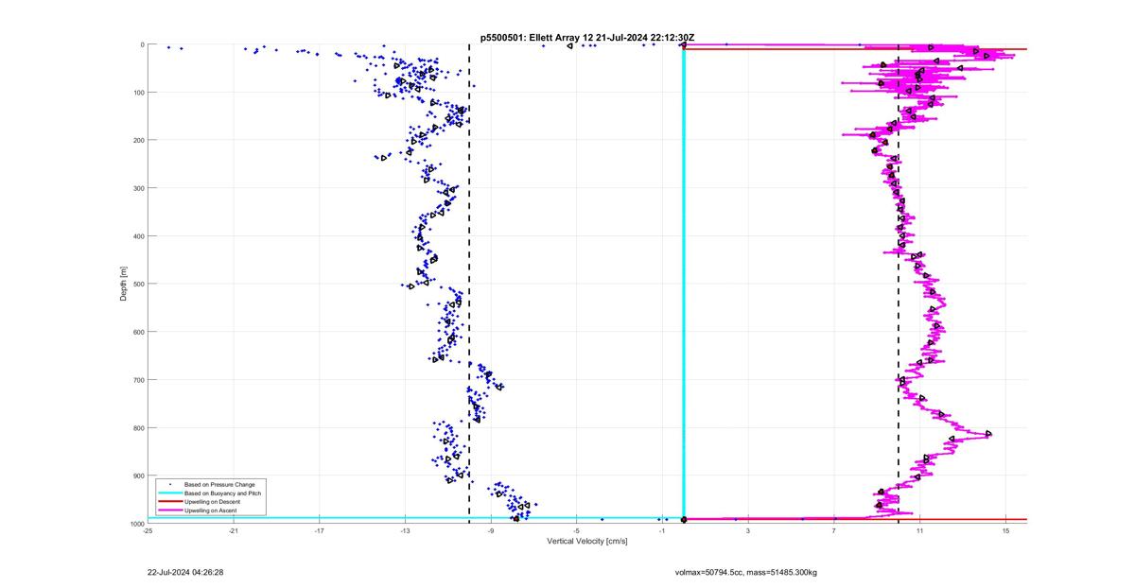Image resolution: width=1135 pixels, height=588 pixels.
Task: Click the y-axis tick label '1000'
Action: click(135, 523)
